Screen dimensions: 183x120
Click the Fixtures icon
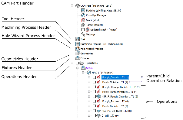pyautogui.click(x=78, y=58)
